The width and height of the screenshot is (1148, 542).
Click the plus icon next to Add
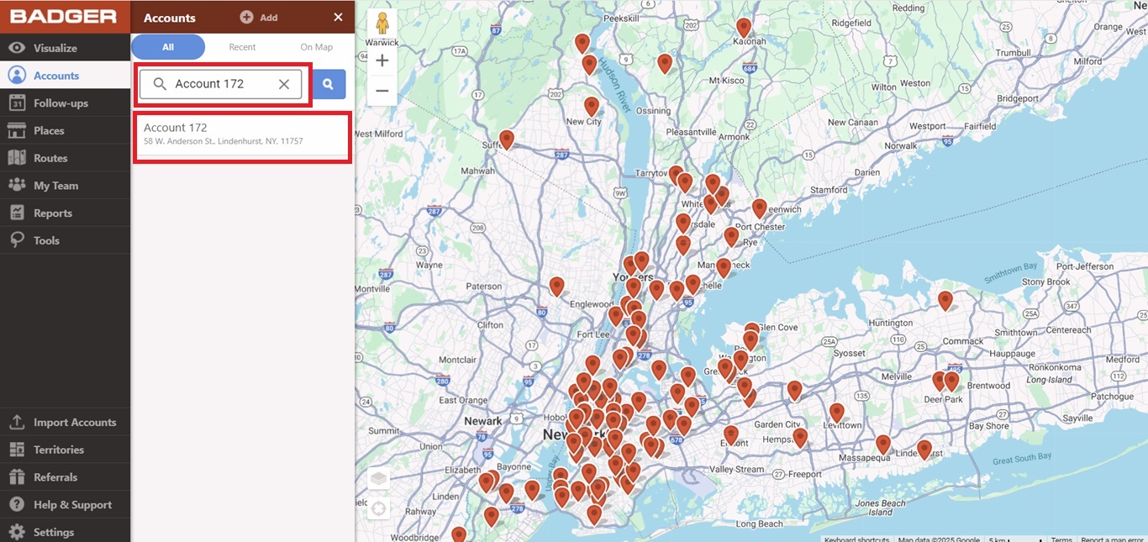tap(246, 17)
